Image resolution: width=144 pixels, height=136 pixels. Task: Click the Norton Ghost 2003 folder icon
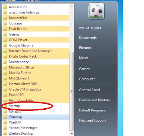click(5, 84)
